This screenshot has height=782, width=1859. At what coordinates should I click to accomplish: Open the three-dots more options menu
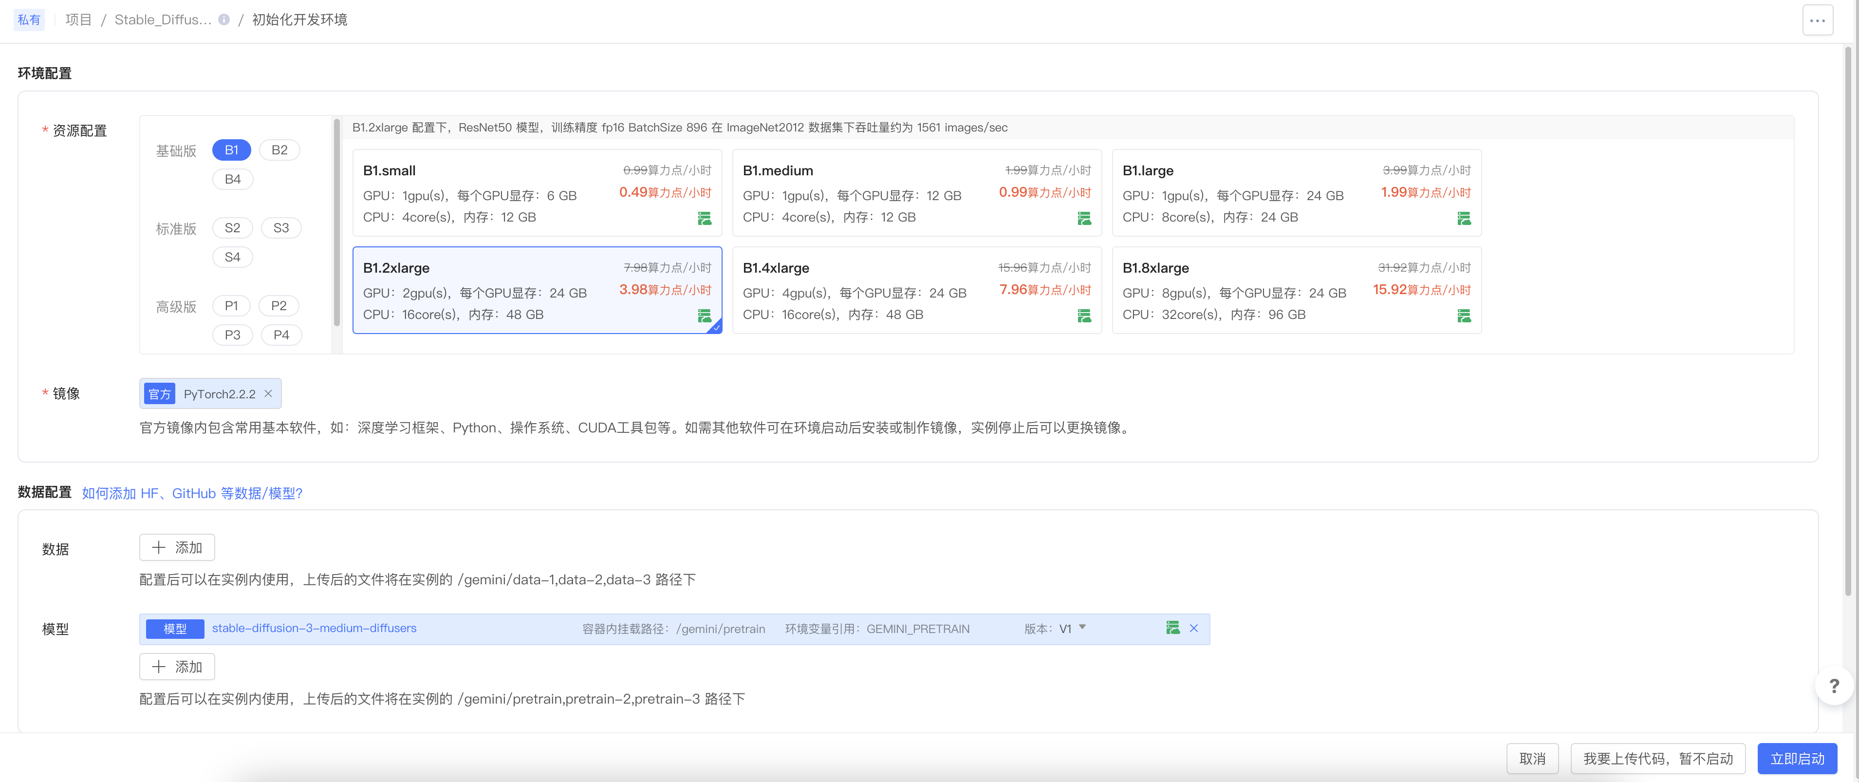1817,20
